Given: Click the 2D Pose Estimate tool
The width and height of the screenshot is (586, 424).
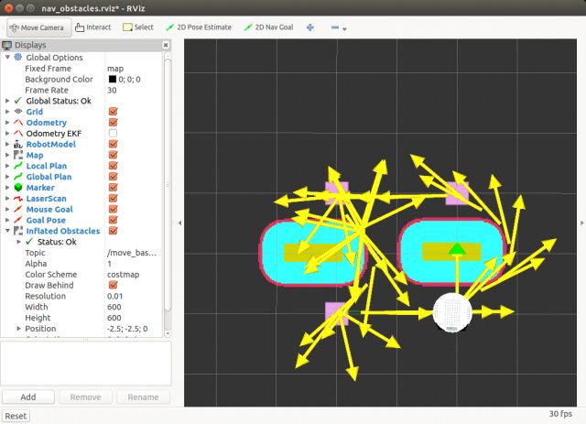Looking at the screenshot, I should coord(200,27).
